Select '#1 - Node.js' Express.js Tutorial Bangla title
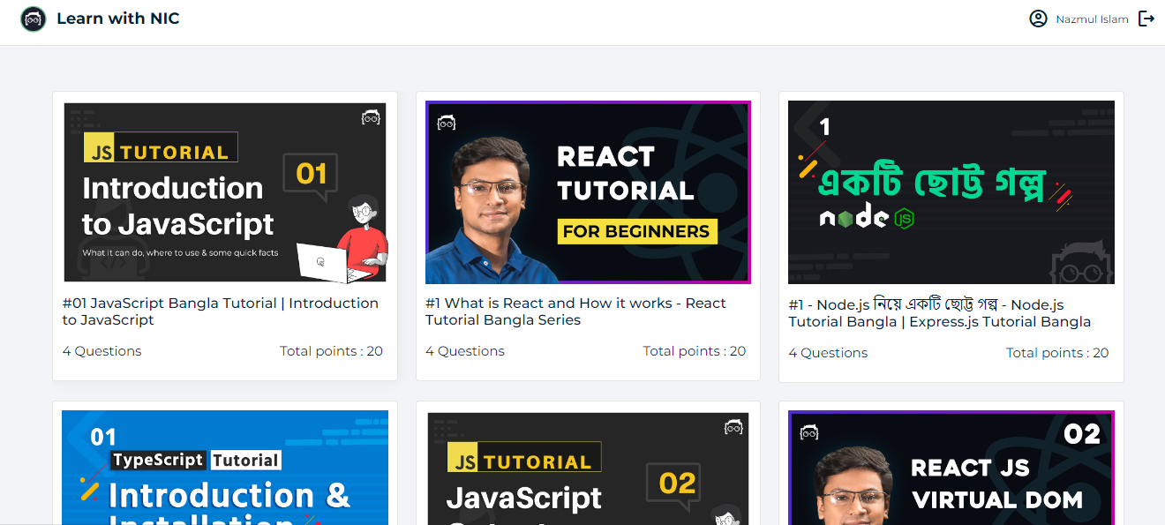The width and height of the screenshot is (1165, 525). [x=940, y=313]
